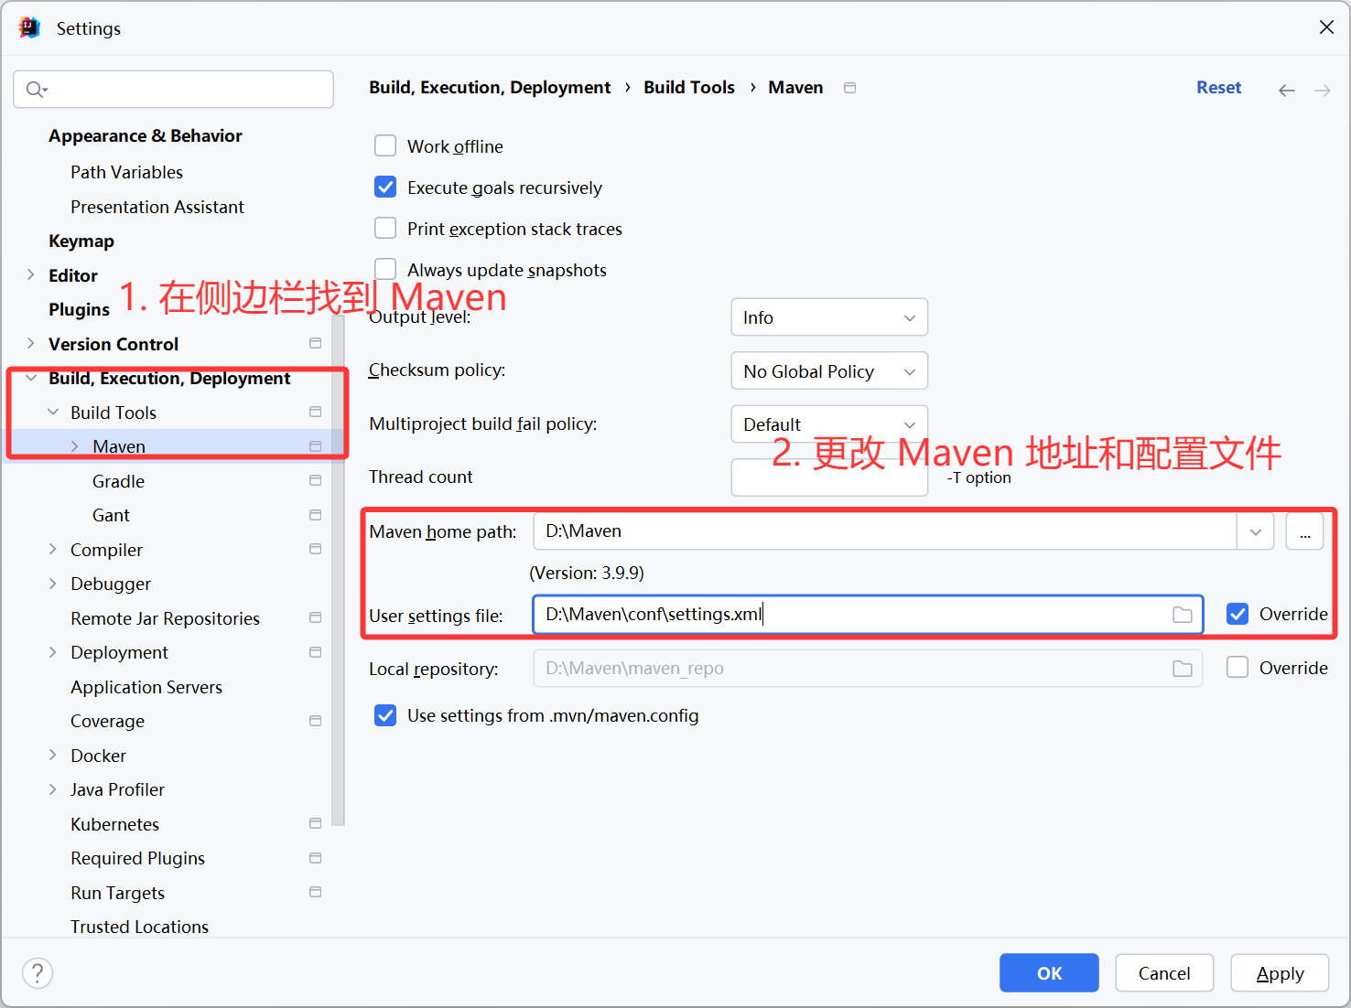Uncheck Execute goals recursively

385,188
